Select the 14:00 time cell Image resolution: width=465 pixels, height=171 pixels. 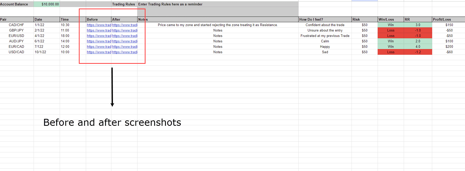[x=73, y=41]
